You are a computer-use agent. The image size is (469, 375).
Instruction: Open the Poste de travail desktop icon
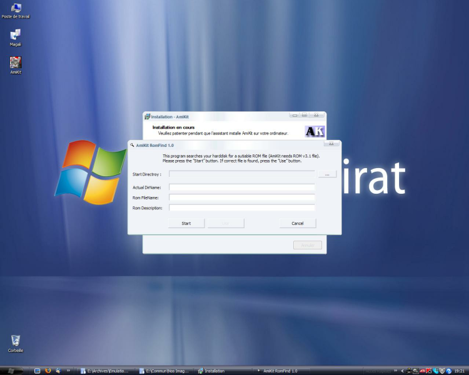pyautogui.click(x=16, y=11)
